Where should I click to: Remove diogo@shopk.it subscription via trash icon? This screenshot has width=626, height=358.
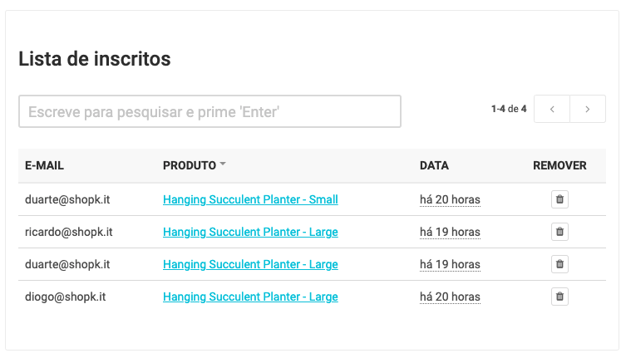coord(559,297)
